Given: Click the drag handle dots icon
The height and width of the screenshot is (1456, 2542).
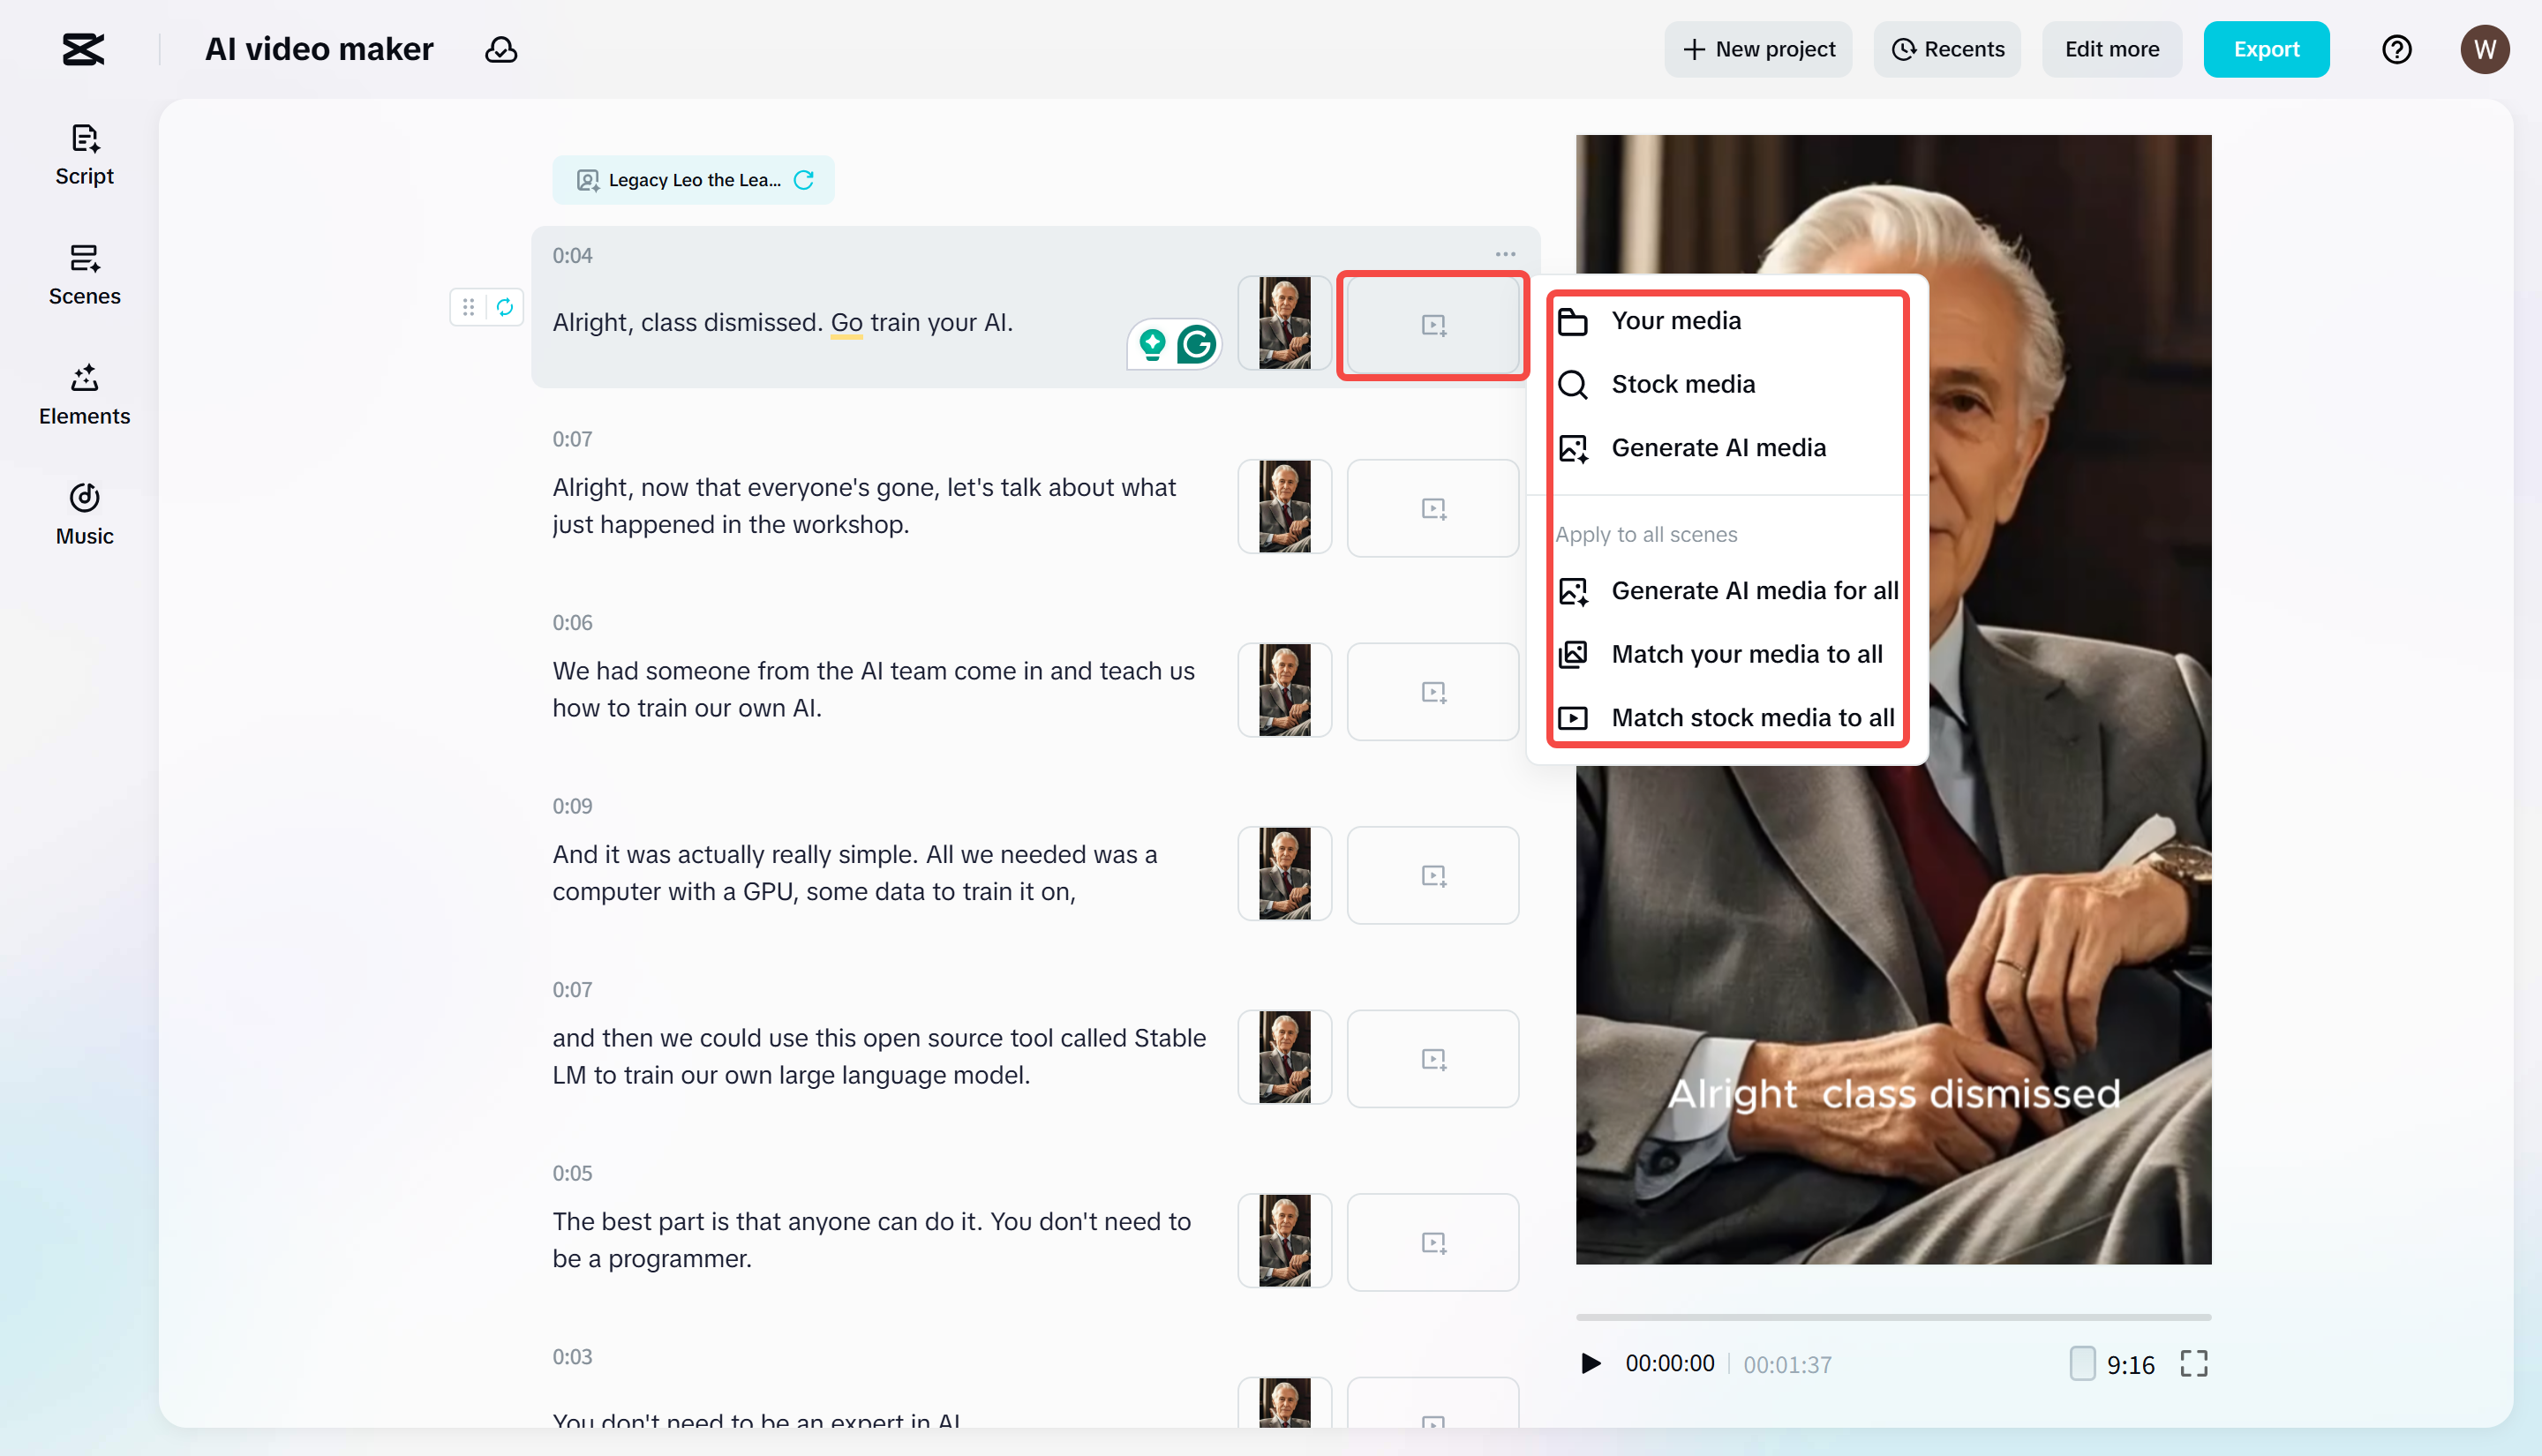Looking at the screenshot, I should click(x=468, y=307).
